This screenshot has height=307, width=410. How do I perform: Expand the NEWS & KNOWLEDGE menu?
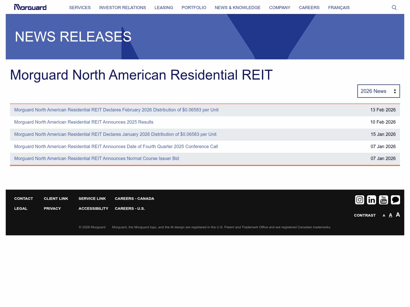[237, 8]
